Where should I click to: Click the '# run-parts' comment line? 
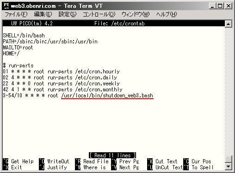(x=19, y=66)
